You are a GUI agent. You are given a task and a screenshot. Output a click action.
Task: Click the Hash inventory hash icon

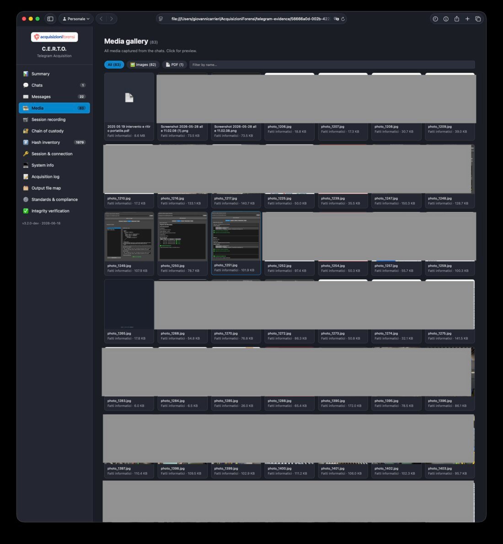click(x=26, y=142)
